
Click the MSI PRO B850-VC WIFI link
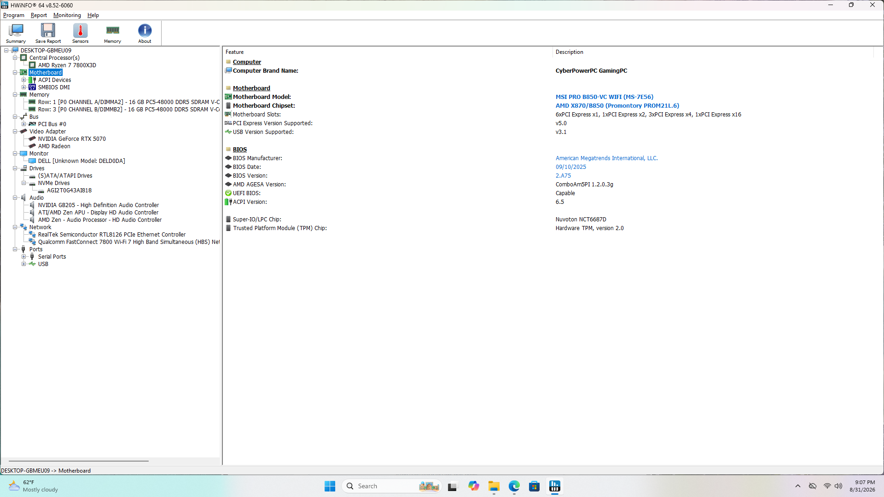[x=604, y=97]
